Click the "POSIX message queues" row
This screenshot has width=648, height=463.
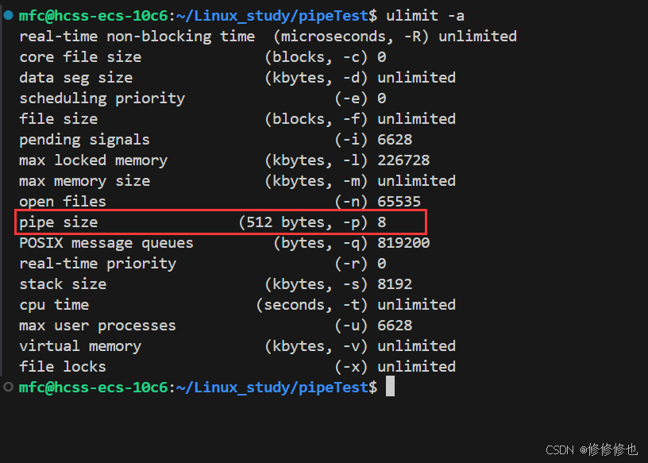pyautogui.click(x=225, y=243)
